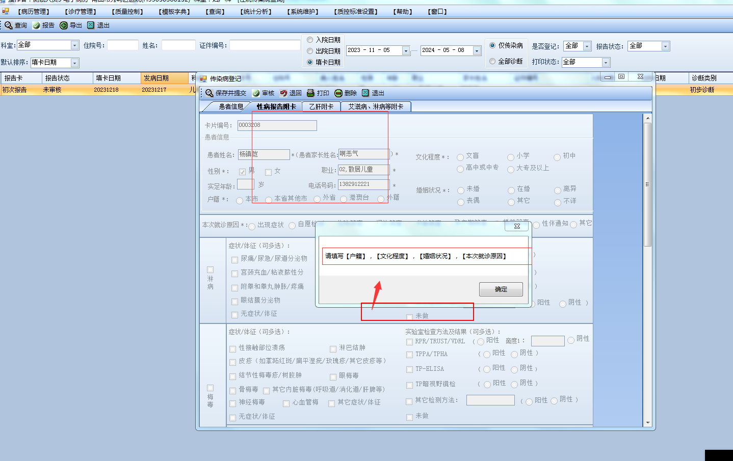733x461 pixels.
Task: Select the 出院日期 radio button
Action: pos(310,51)
